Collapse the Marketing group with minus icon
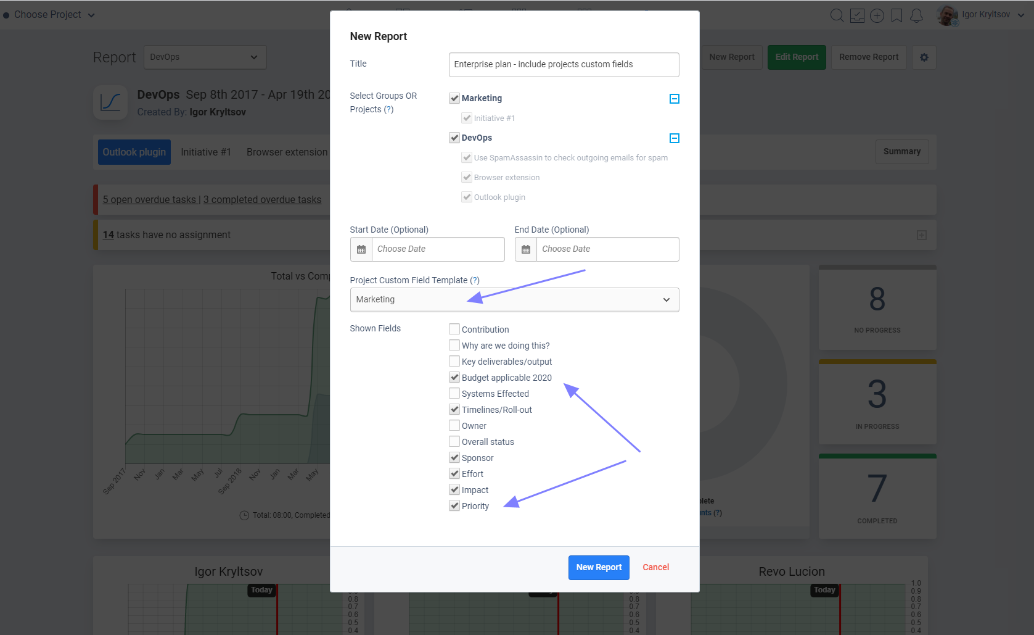Screen dimensions: 1034x635 point(675,99)
